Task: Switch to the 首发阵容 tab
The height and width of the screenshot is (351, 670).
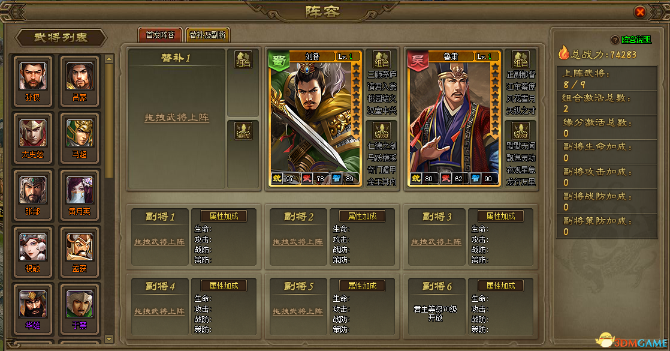Action: tap(160, 35)
